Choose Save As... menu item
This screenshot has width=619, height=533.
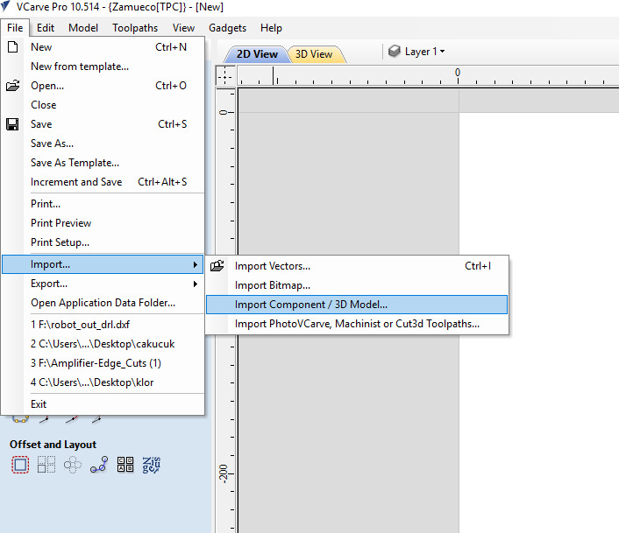click(x=103, y=144)
